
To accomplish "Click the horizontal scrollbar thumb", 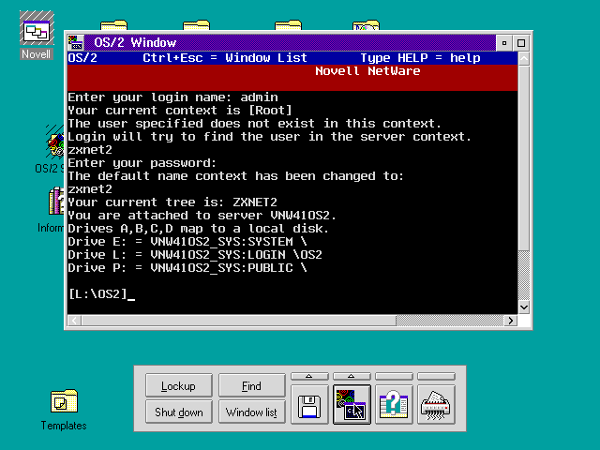I will pyautogui.click(x=238, y=321).
